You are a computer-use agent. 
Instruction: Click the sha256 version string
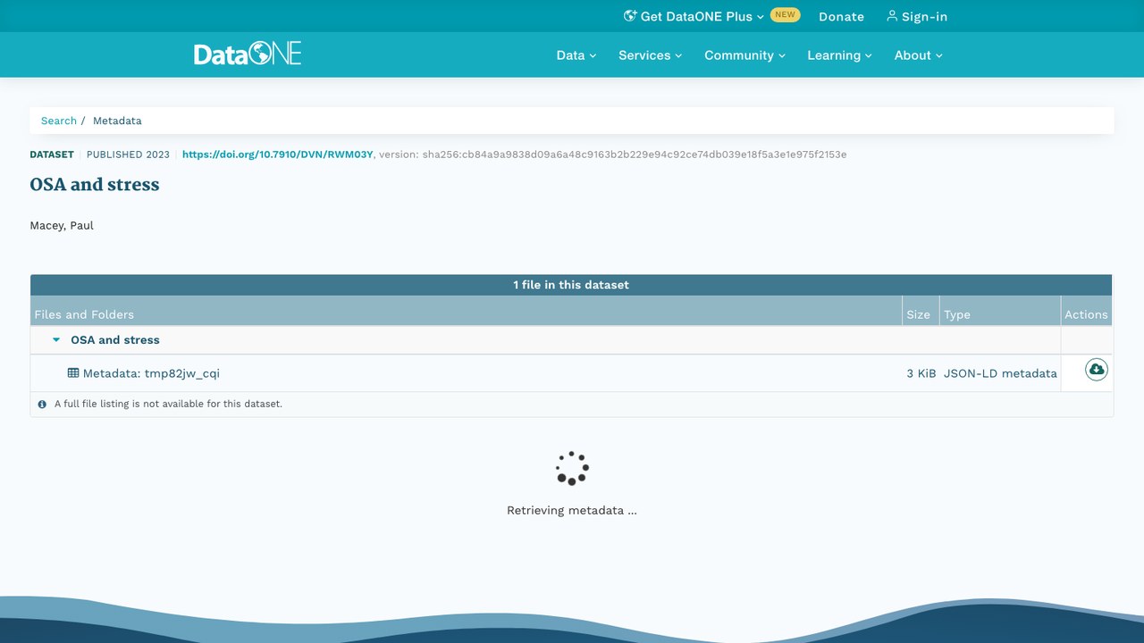(635, 154)
